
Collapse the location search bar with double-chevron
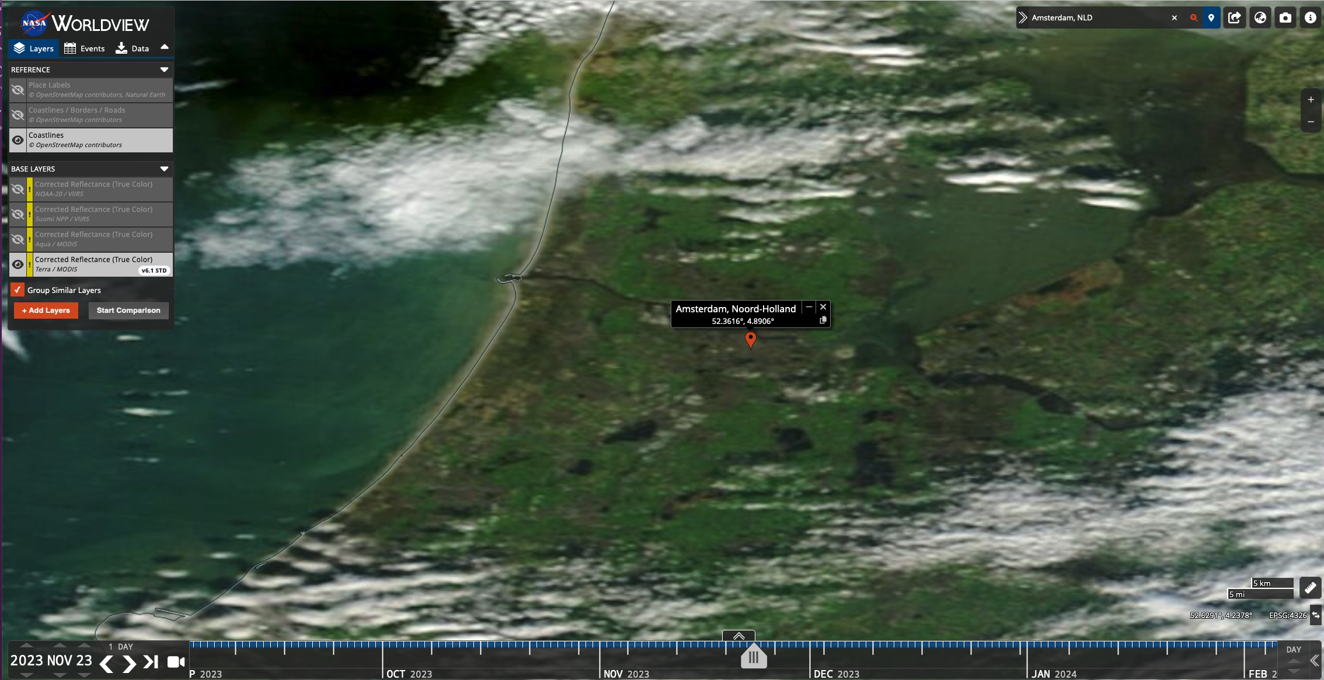click(x=1023, y=18)
